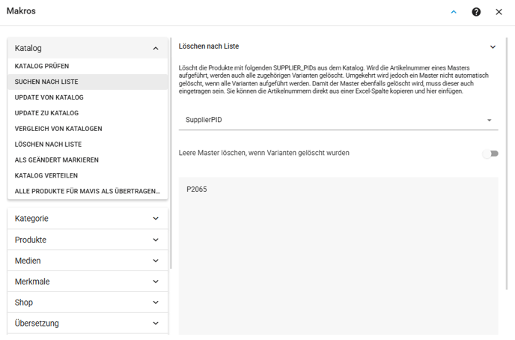Select Suchen nach Liste macro
Screen dimensions: 515x340
click(x=88, y=82)
